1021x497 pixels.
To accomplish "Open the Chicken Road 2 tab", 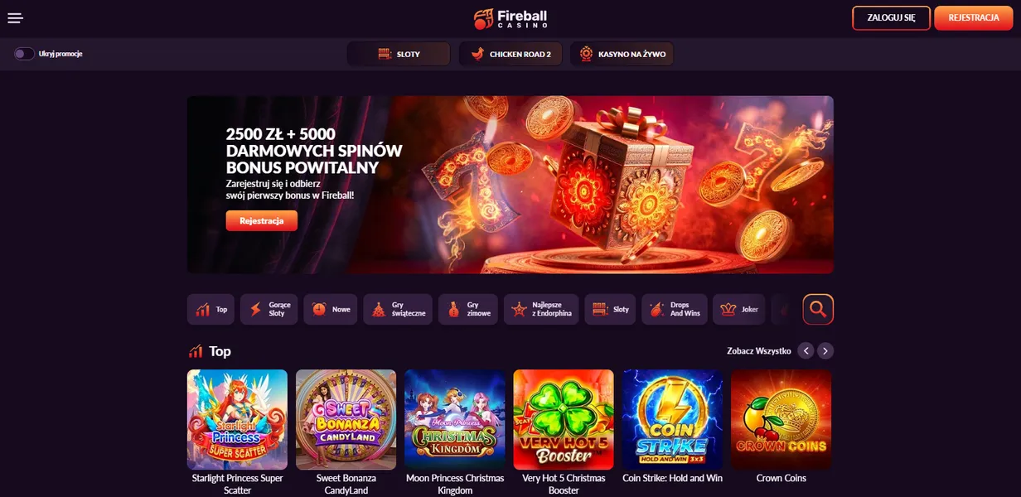I will coord(510,54).
